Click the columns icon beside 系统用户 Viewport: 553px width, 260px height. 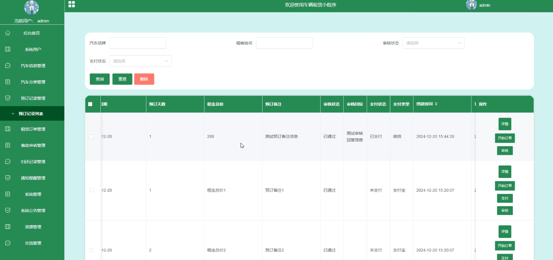pos(8,49)
